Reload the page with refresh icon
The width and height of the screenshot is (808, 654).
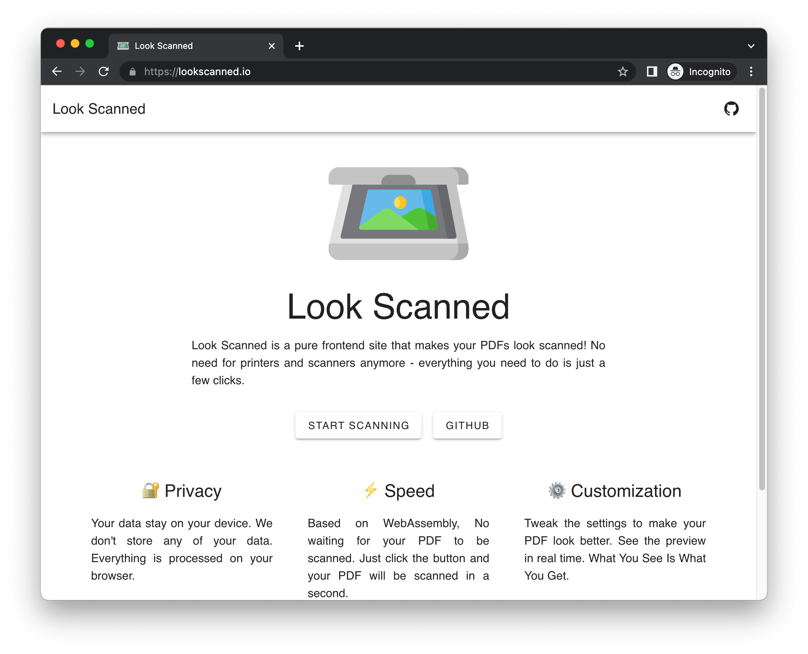click(x=103, y=71)
